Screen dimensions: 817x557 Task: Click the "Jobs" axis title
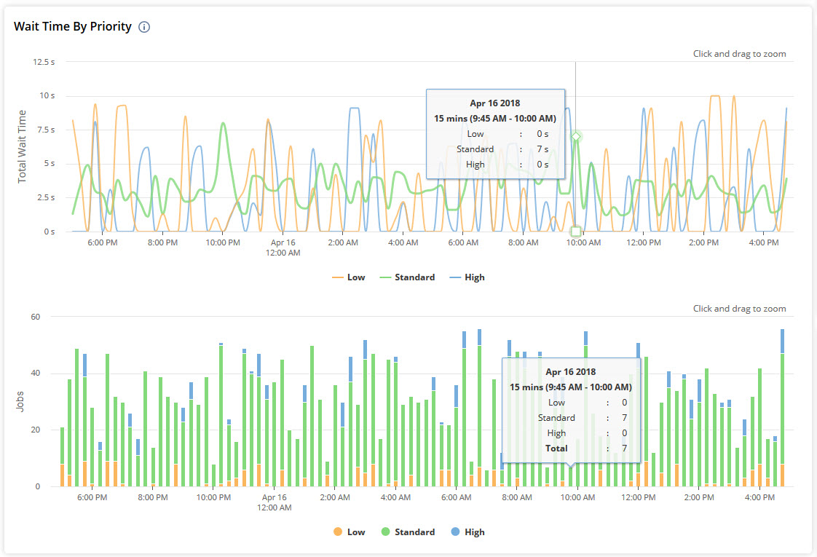20,402
